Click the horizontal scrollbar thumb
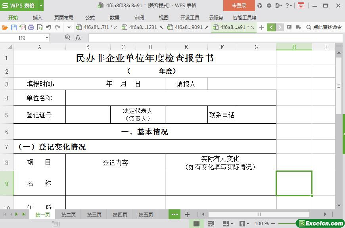 point(259,215)
